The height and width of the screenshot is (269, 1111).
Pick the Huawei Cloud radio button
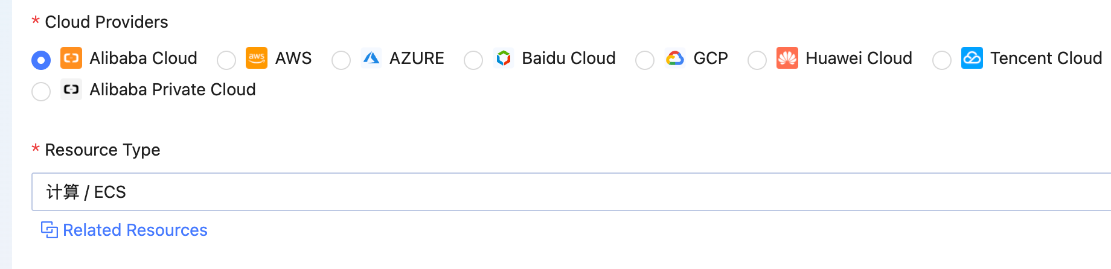(x=757, y=60)
